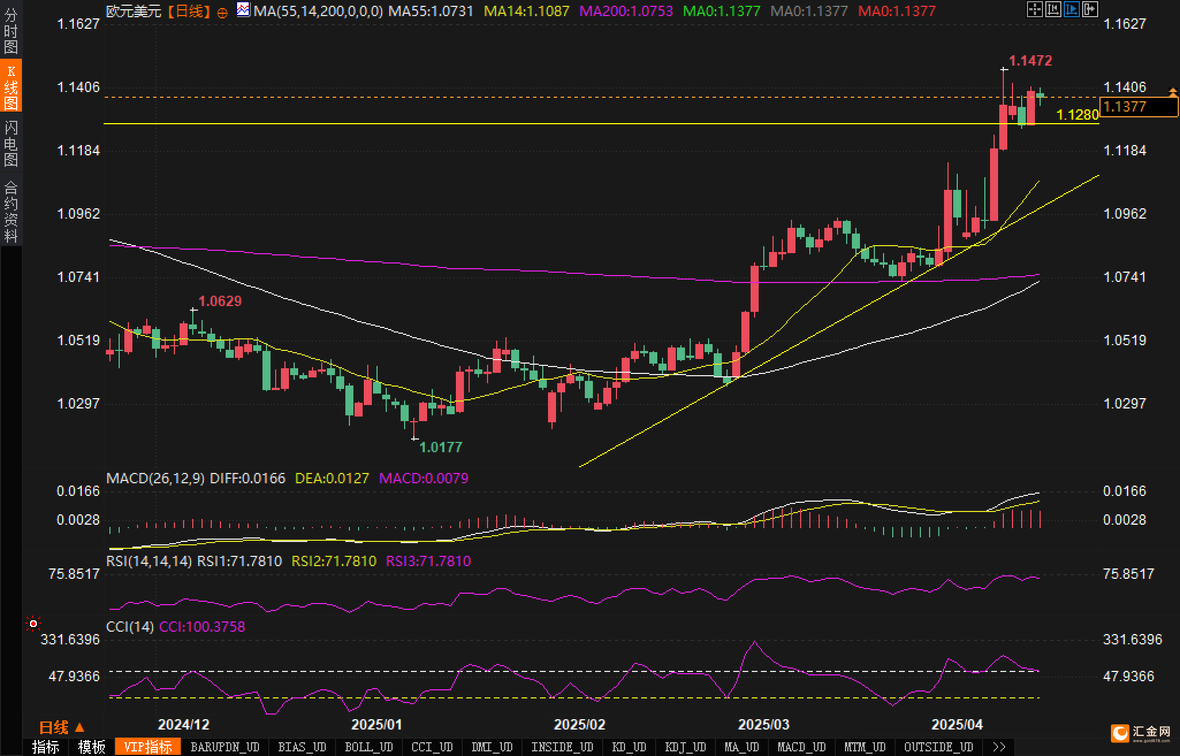Click the shift-chart-right arrow icon
The height and width of the screenshot is (756, 1180).
pos(1090,9)
